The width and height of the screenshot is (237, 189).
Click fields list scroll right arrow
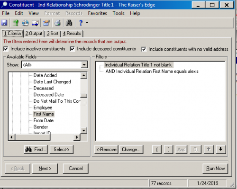[77, 137]
